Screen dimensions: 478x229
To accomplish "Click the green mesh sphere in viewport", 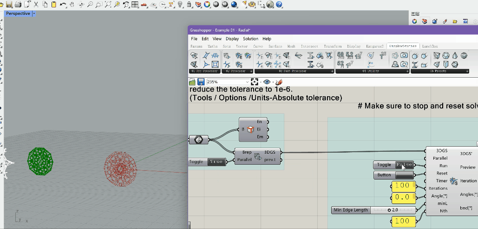I will (x=40, y=161).
